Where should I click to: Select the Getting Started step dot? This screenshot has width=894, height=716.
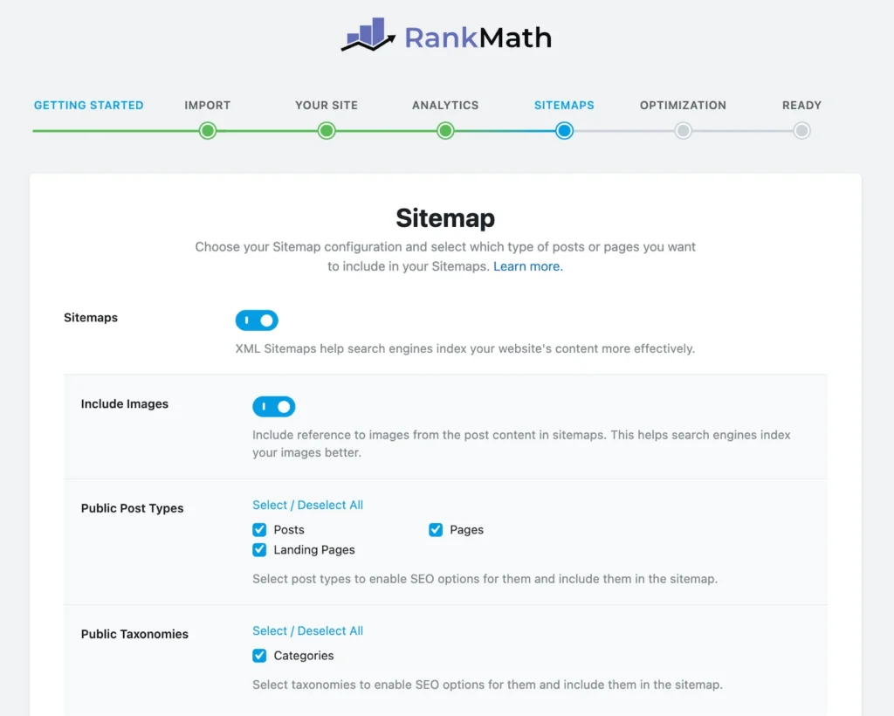(88, 130)
